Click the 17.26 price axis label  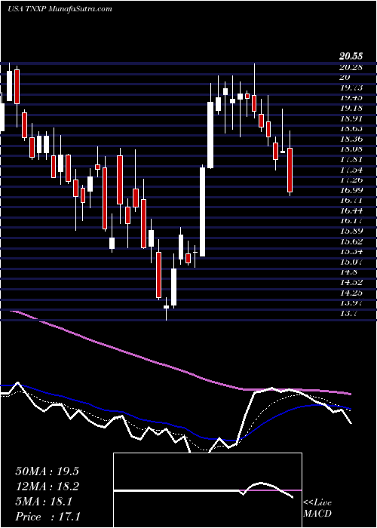351,180
